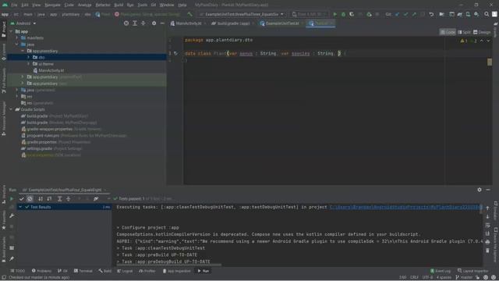Select gradle.properties in Gradle Scripts

55,142
